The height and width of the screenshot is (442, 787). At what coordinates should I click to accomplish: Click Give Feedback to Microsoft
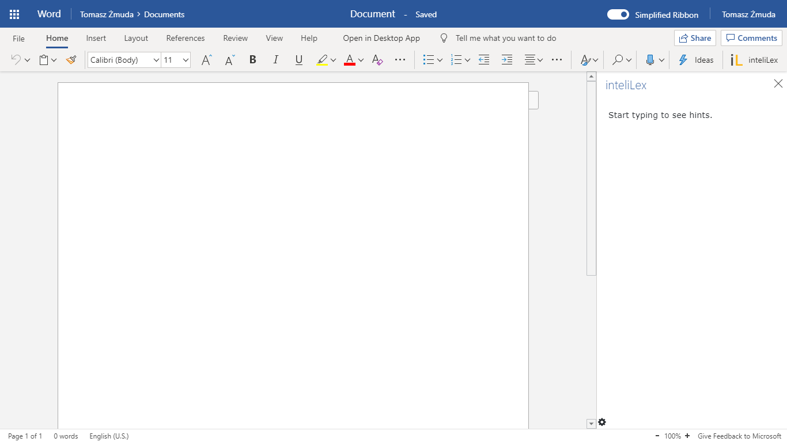tap(739, 436)
